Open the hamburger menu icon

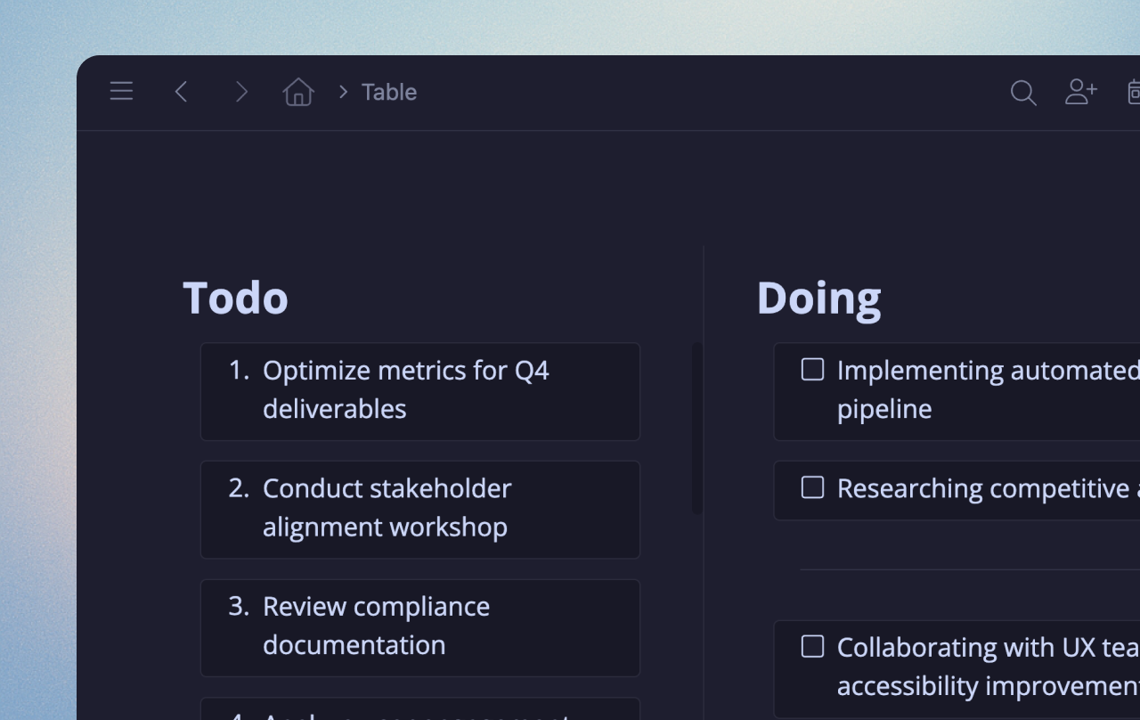tap(121, 90)
